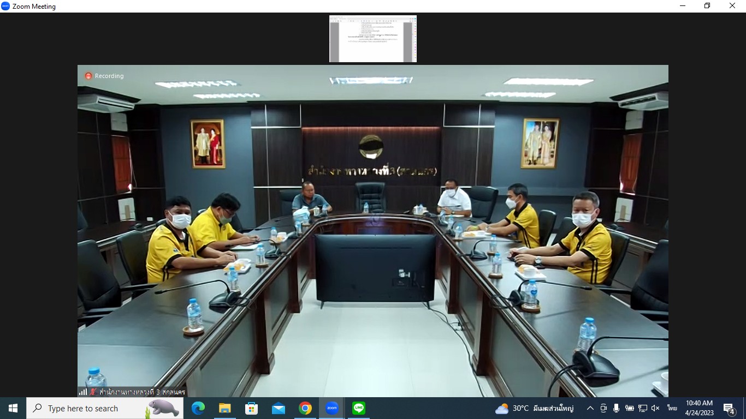Click the 'Type here to search' box
Image resolution: width=746 pixels, height=419 pixels.
(87, 408)
